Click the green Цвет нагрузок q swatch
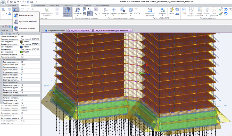Image resolution: width=232 pixels, height=136 pixels. pyautogui.click(x=22, y=52)
